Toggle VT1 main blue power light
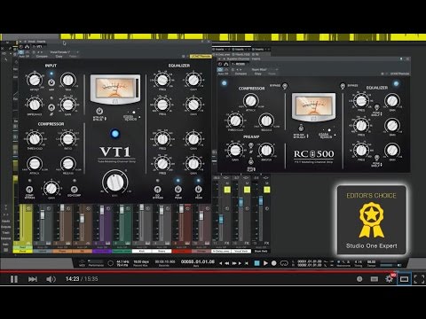 (x=115, y=134)
